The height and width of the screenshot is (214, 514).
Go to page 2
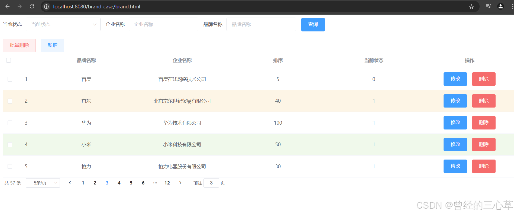95,183
